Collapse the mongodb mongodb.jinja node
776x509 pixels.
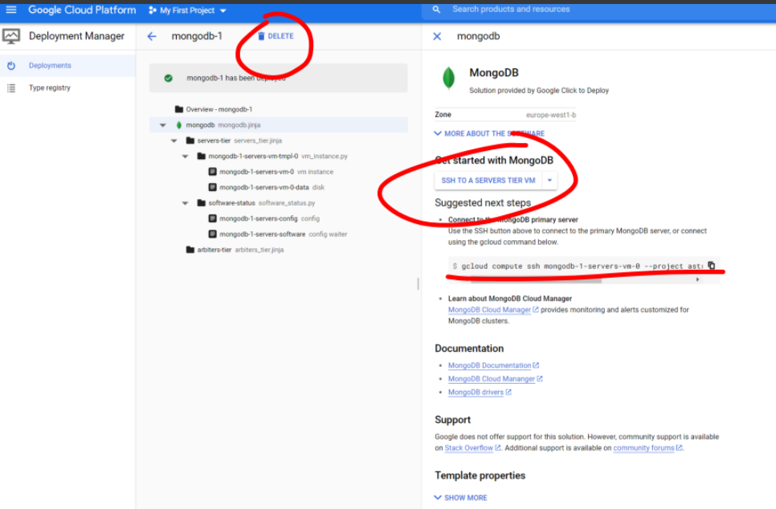click(163, 125)
